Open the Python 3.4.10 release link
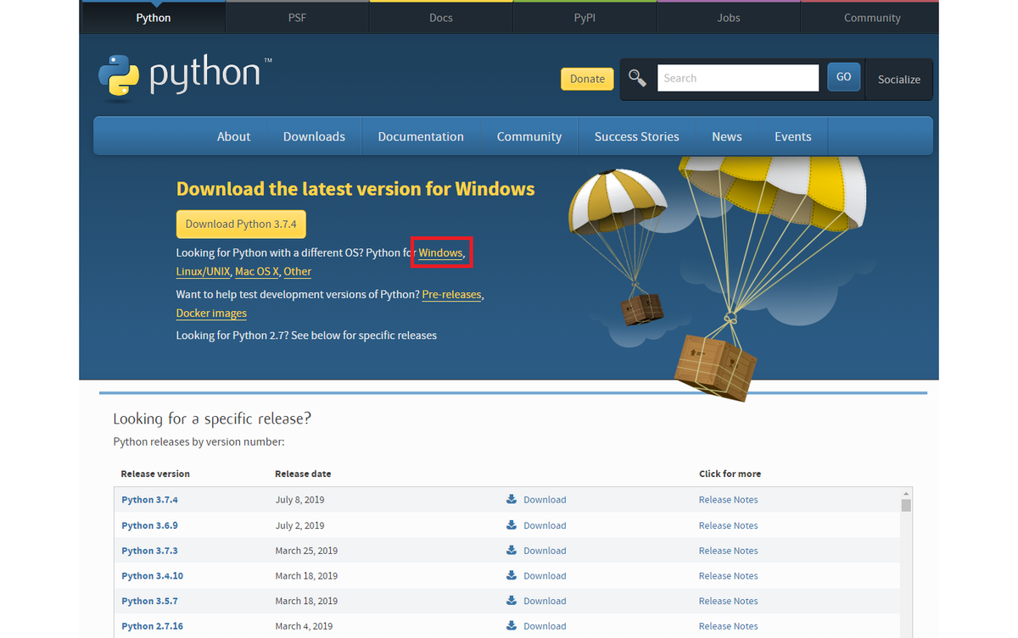Viewport: 1018px width, 638px height. [152, 576]
